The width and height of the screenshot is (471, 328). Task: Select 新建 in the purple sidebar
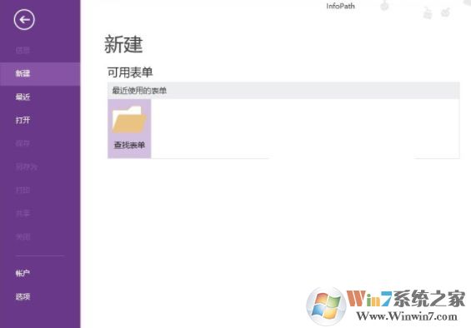40,73
